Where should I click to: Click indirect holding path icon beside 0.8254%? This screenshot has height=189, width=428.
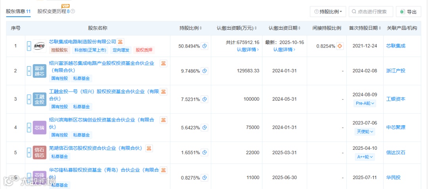point(340,46)
